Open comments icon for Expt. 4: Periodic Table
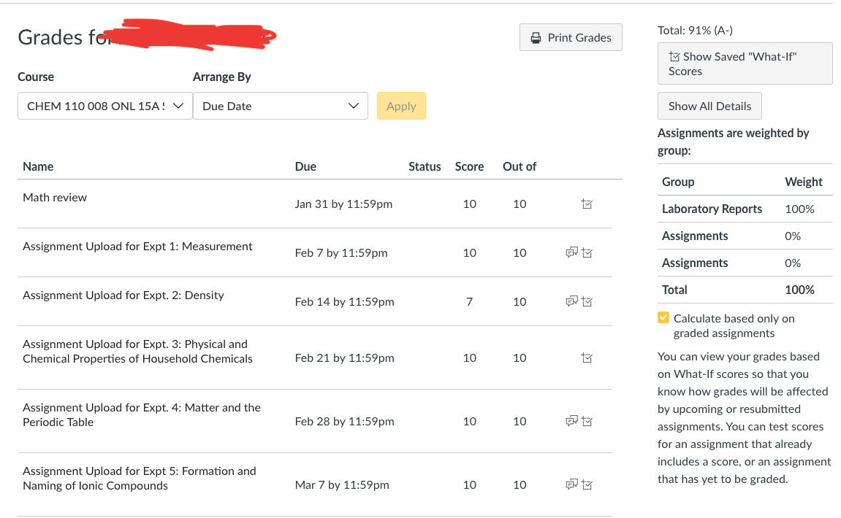The image size is (841, 518). point(572,421)
